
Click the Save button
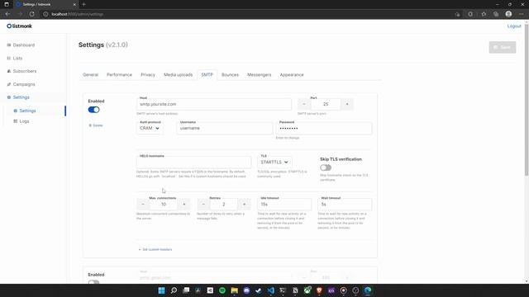(502, 47)
